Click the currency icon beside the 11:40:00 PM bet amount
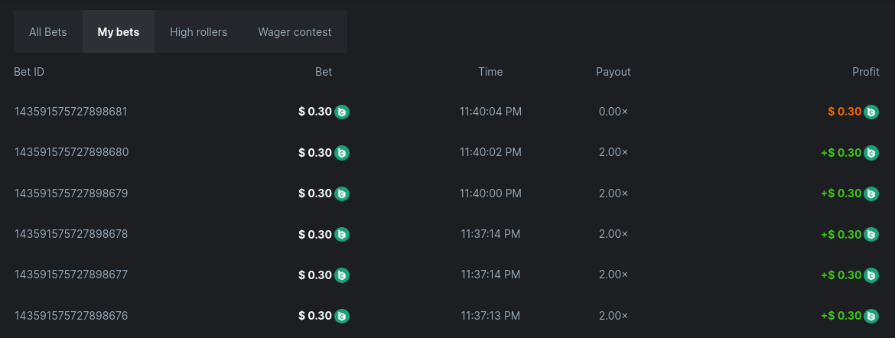 (342, 193)
